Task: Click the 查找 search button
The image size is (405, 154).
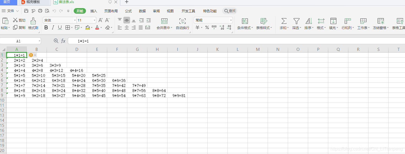Action: click(230, 11)
